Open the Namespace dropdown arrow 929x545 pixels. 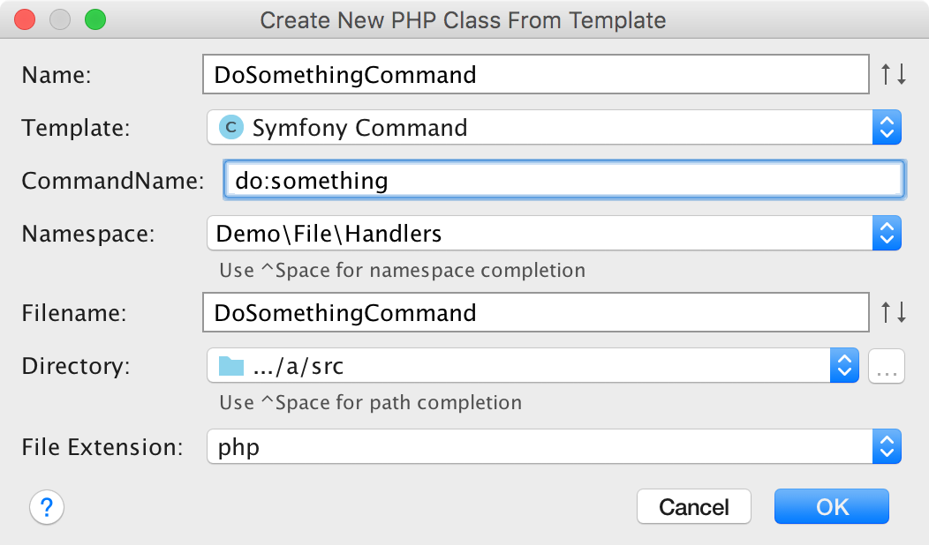(x=887, y=234)
